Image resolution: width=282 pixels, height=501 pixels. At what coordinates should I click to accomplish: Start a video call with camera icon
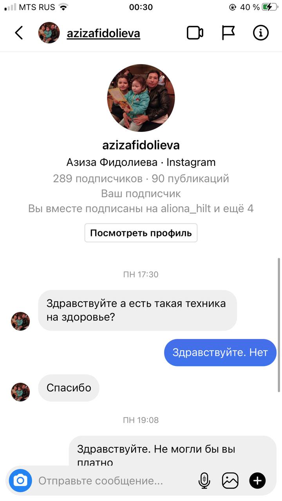pyautogui.click(x=195, y=33)
